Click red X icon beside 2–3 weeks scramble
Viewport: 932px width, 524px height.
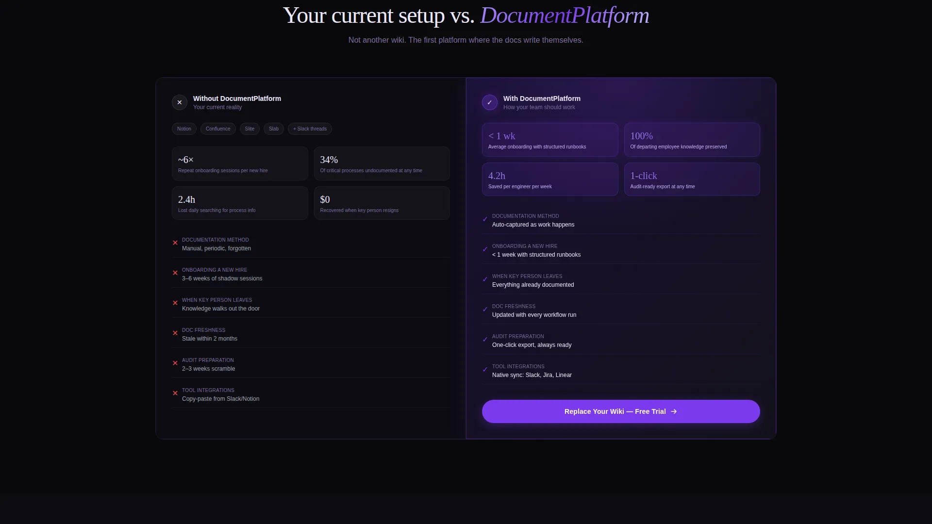pyautogui.click(x=175, y=363)
